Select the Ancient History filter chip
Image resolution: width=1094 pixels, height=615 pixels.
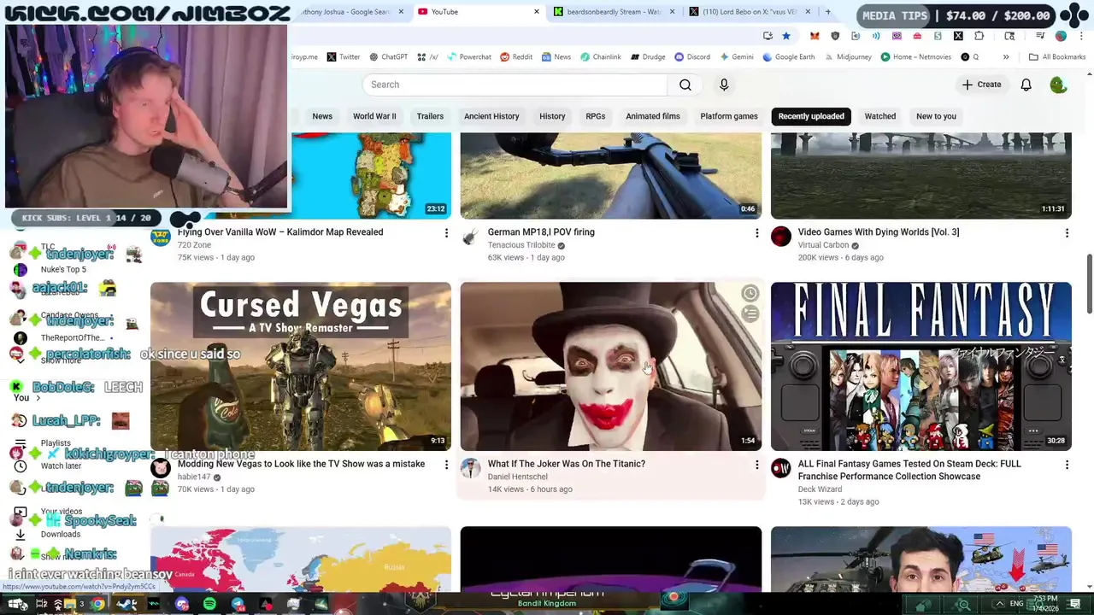coord(491,116)
